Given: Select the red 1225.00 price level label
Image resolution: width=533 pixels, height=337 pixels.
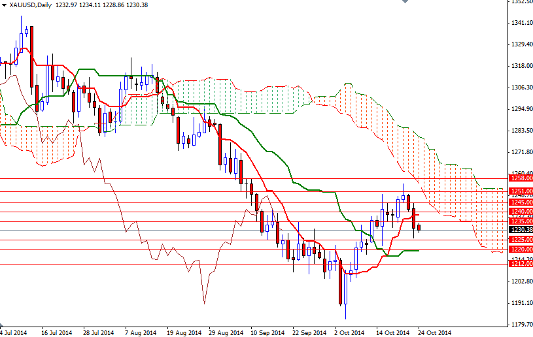Looking at the screenshot, I should 519,240.
